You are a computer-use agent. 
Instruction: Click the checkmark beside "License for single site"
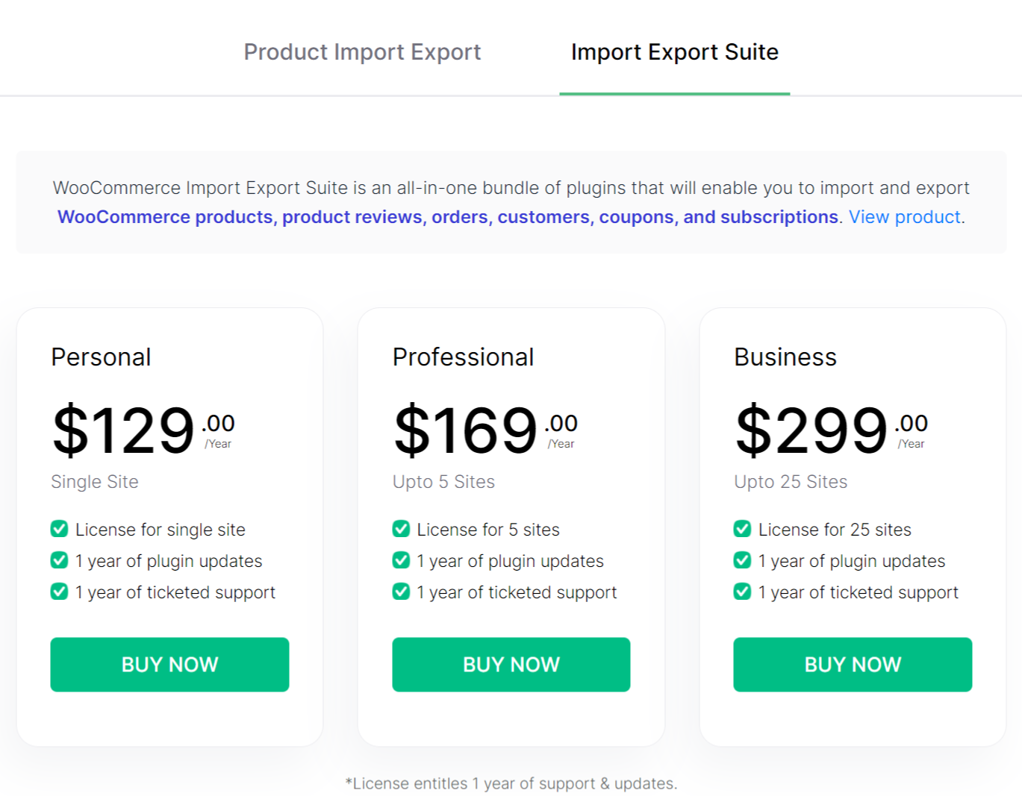coord(60,529)
